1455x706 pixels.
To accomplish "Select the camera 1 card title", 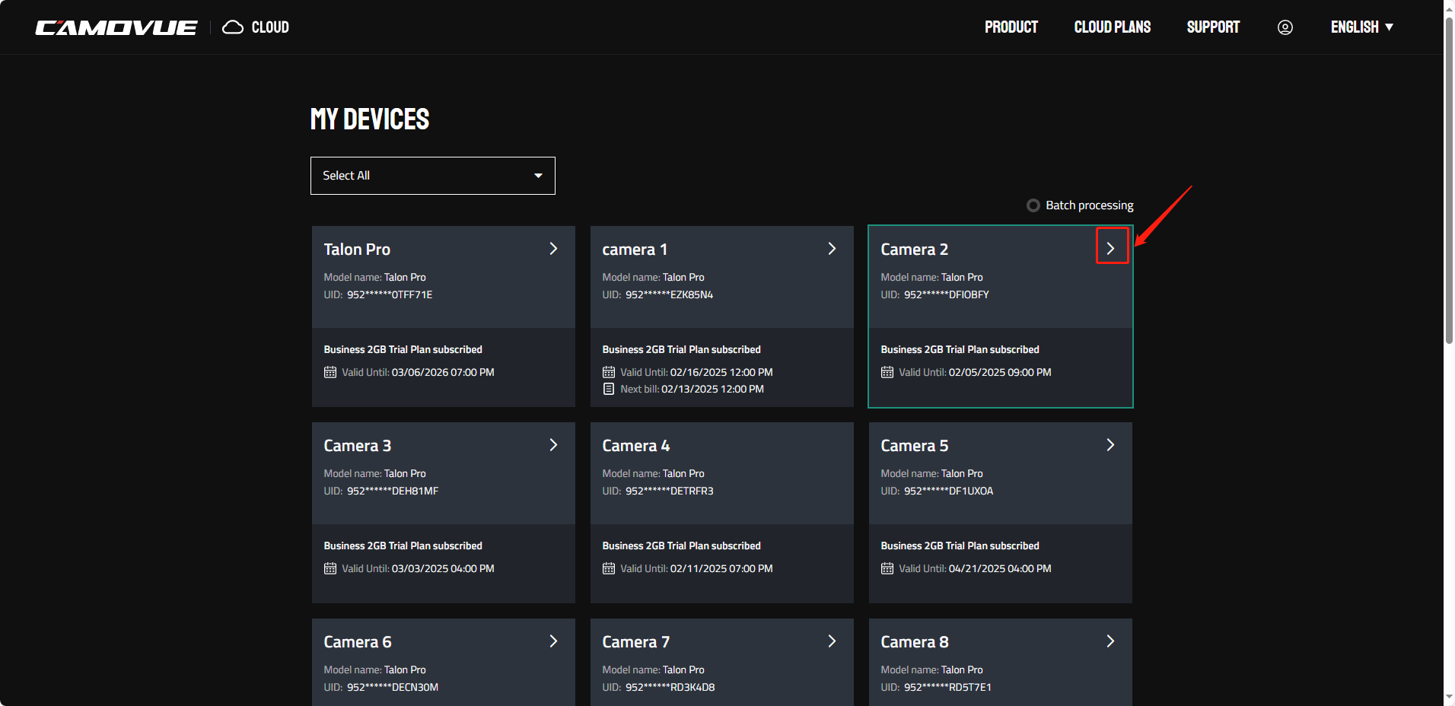I will click(635, 250).
